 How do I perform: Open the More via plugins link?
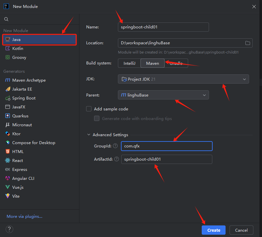pos(25,217)
